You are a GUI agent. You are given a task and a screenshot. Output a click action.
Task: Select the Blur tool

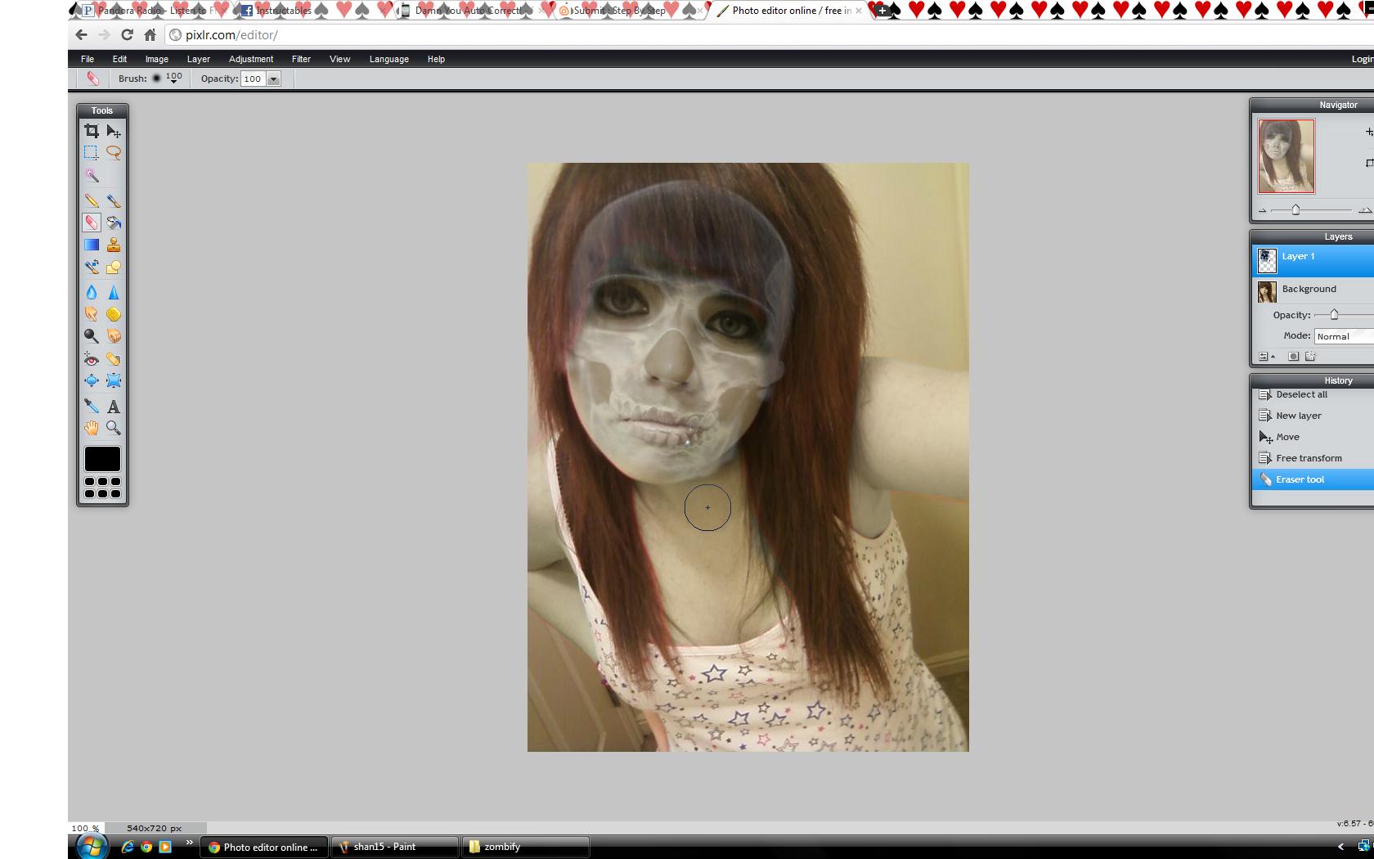[x=92, y=292]
